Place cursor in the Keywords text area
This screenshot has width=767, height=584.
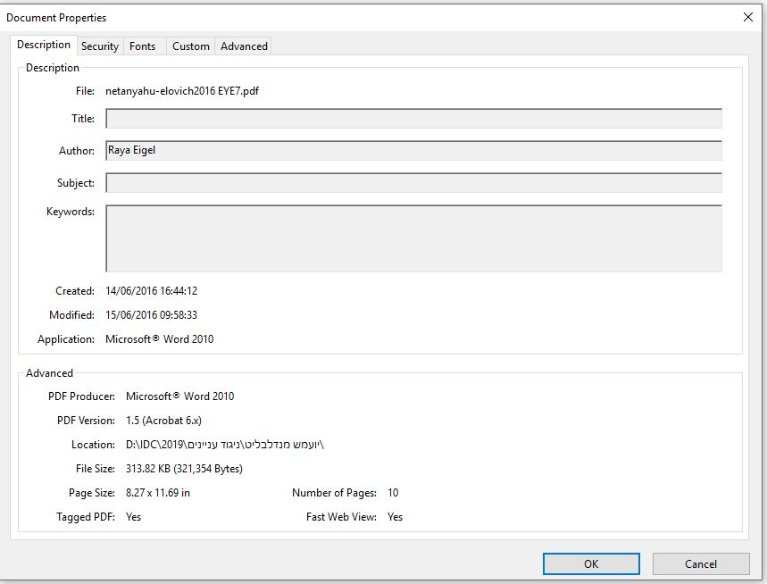click(x=413, y=238)
